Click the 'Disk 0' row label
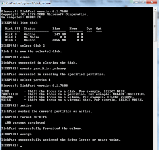159x150 pixels. pos(11,34)
